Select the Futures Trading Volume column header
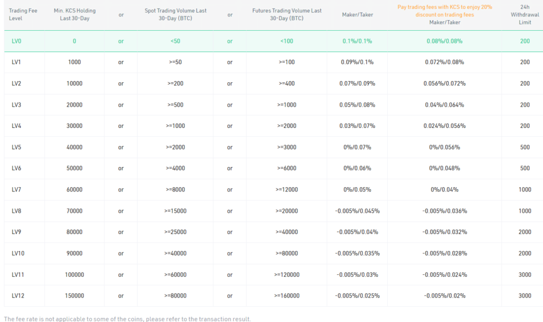Viewport: 543px width, 322px height. [x=286, y=14]
